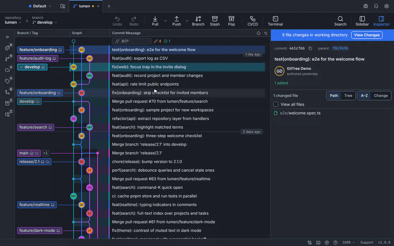Select the checked-out develop branch label
Viewport: 394px width, 246px height.
(32, 67)
